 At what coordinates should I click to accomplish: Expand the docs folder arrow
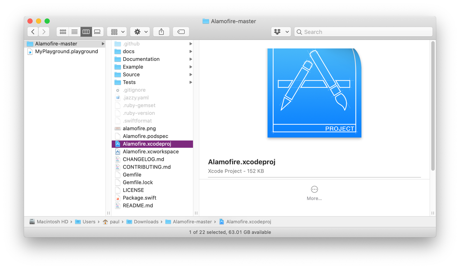pos(190,51)
